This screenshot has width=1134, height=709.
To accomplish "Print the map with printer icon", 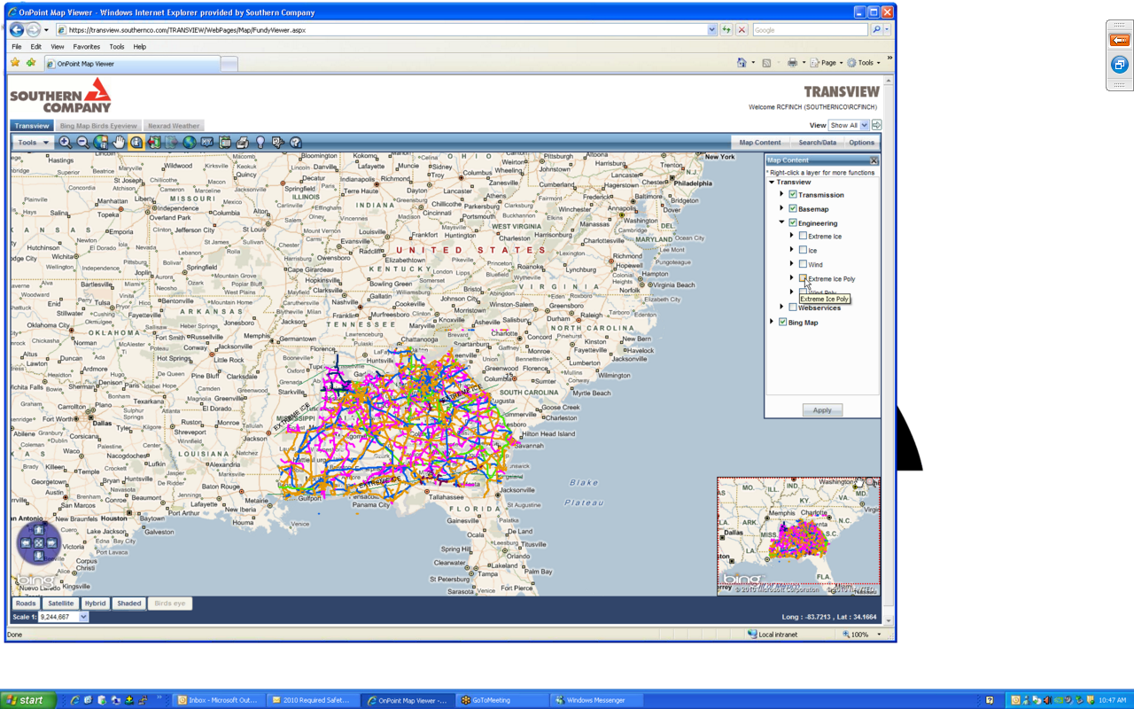I will tap(242, 142).
